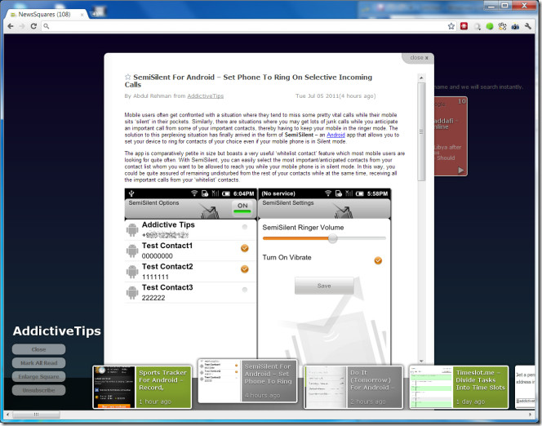Viewport: 542px width, 426px height.
Task: Bookmark page with the star icon
Action: point(451,26)
